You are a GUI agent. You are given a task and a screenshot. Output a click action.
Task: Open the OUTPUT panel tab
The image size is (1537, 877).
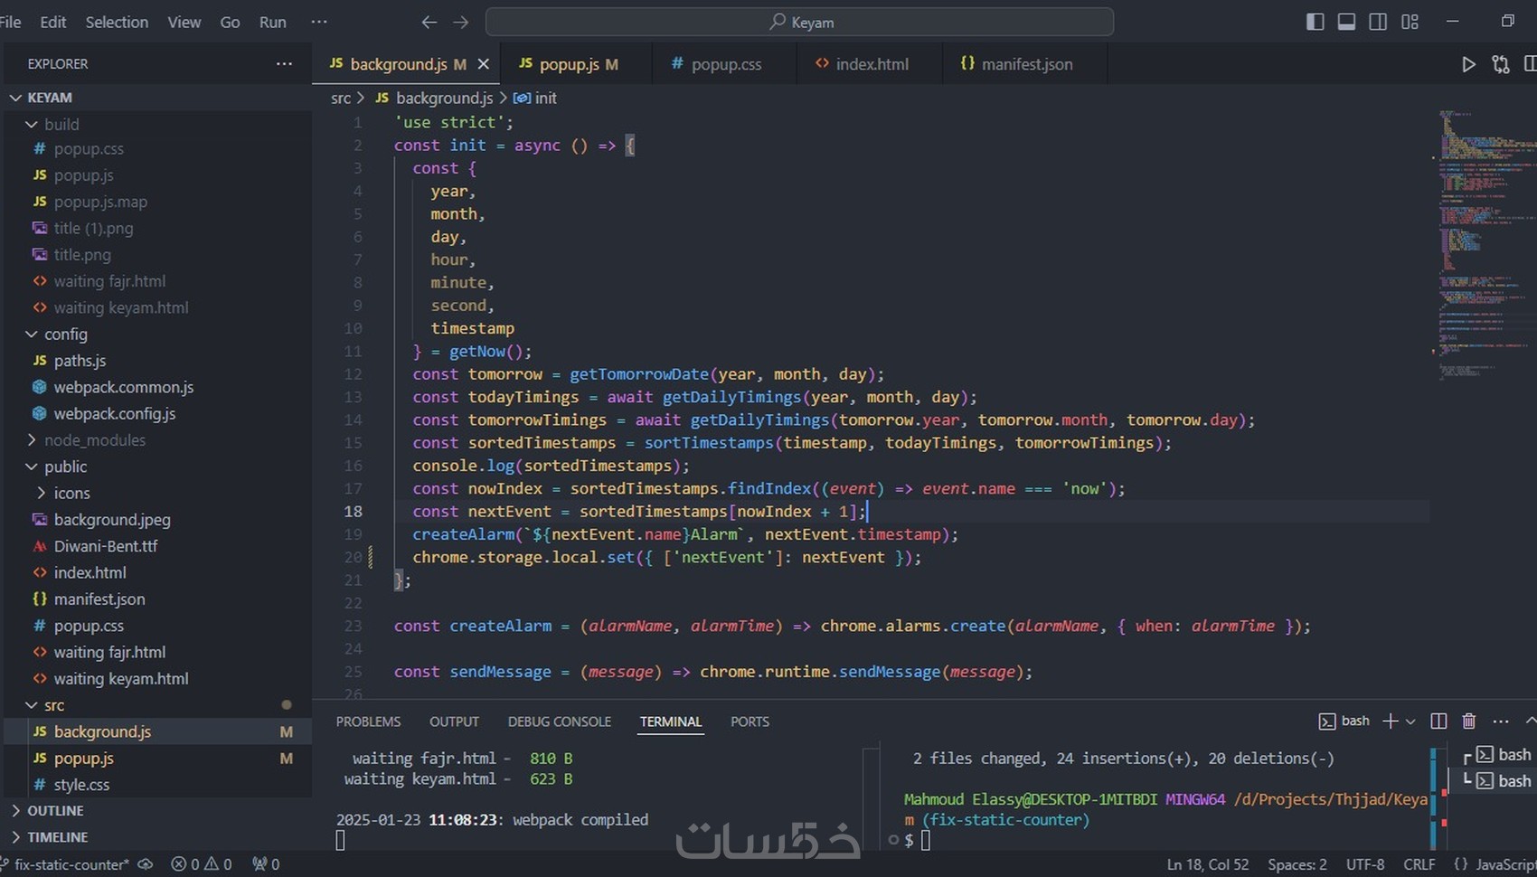pos(454,721)
